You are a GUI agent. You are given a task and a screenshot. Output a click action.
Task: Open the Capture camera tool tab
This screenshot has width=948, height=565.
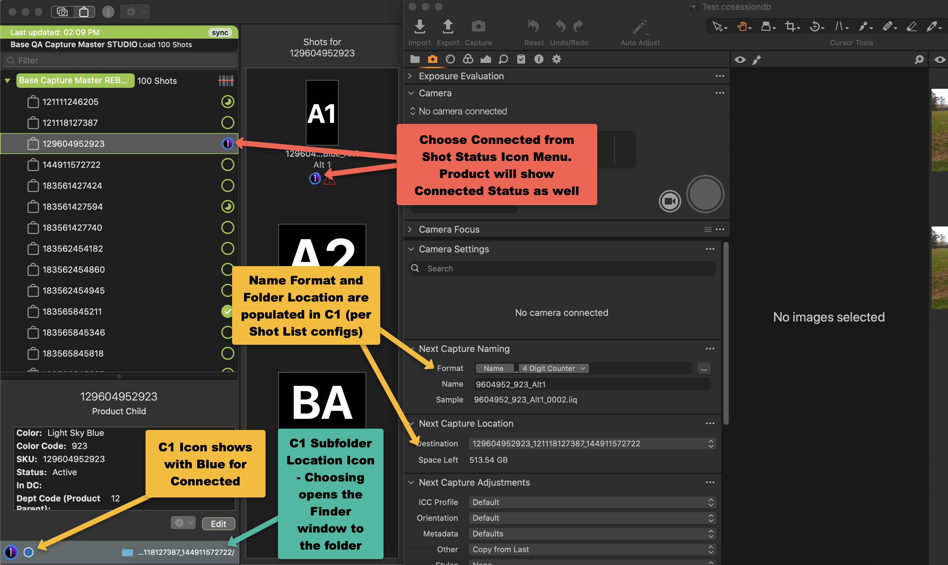click(432, 59)
